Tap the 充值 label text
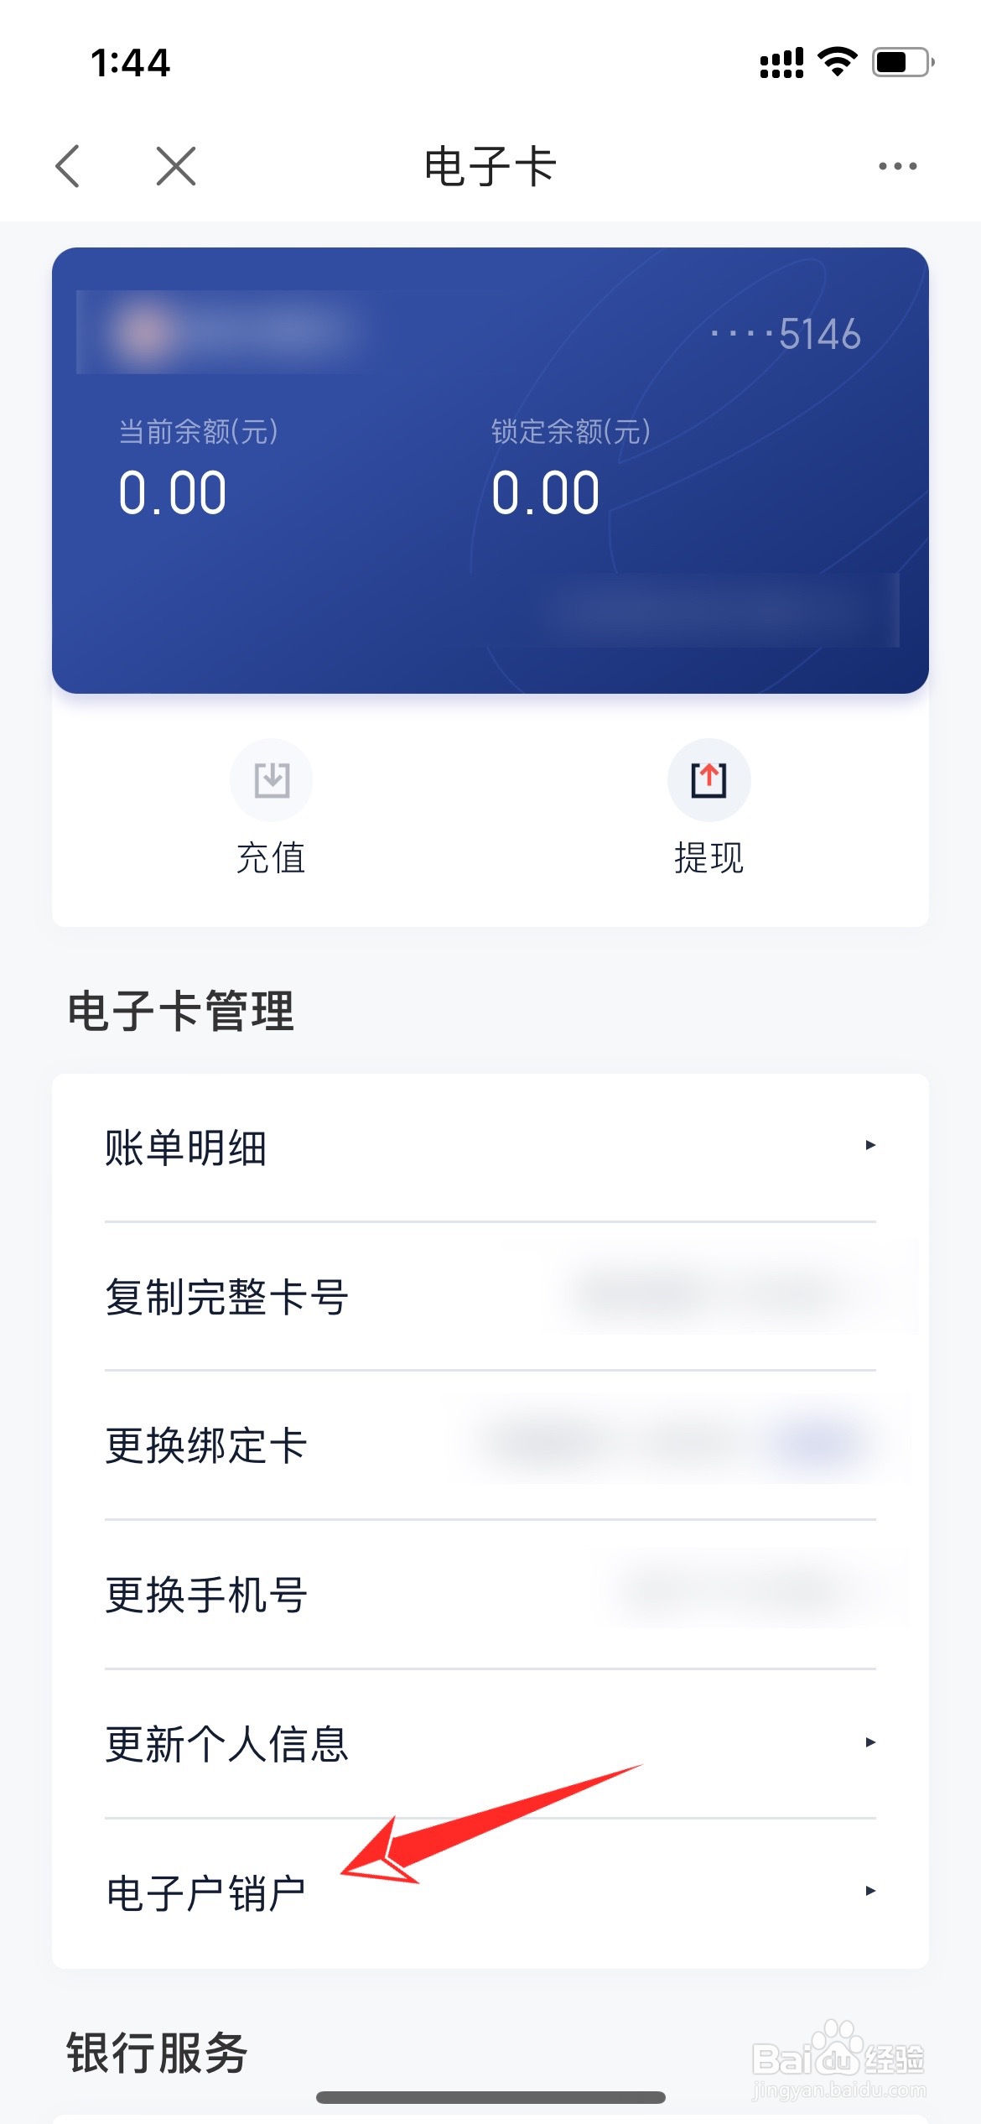Screen dimensions: 981x2124 (271, 858)
